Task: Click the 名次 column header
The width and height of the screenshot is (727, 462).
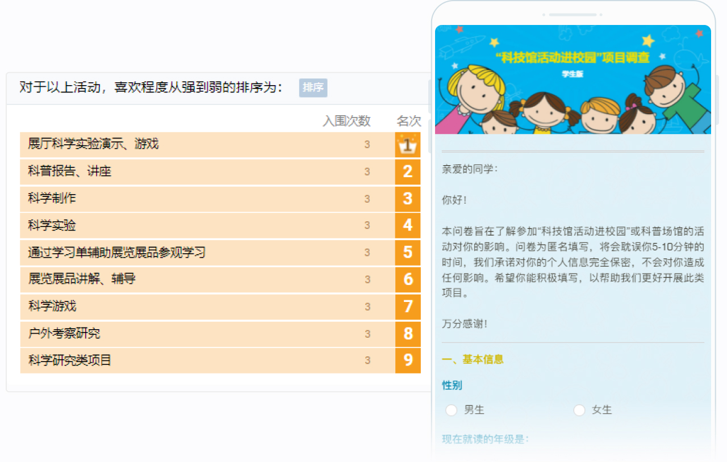Action: (x=408, y=121)
